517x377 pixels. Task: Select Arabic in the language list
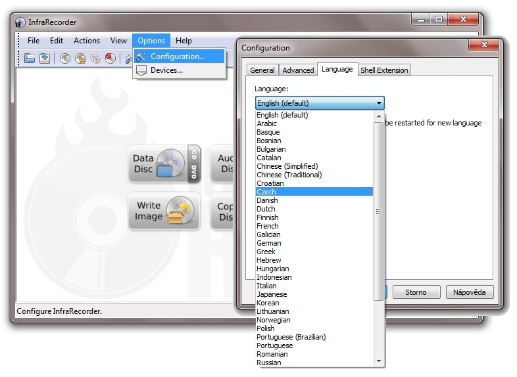(314, 123)
